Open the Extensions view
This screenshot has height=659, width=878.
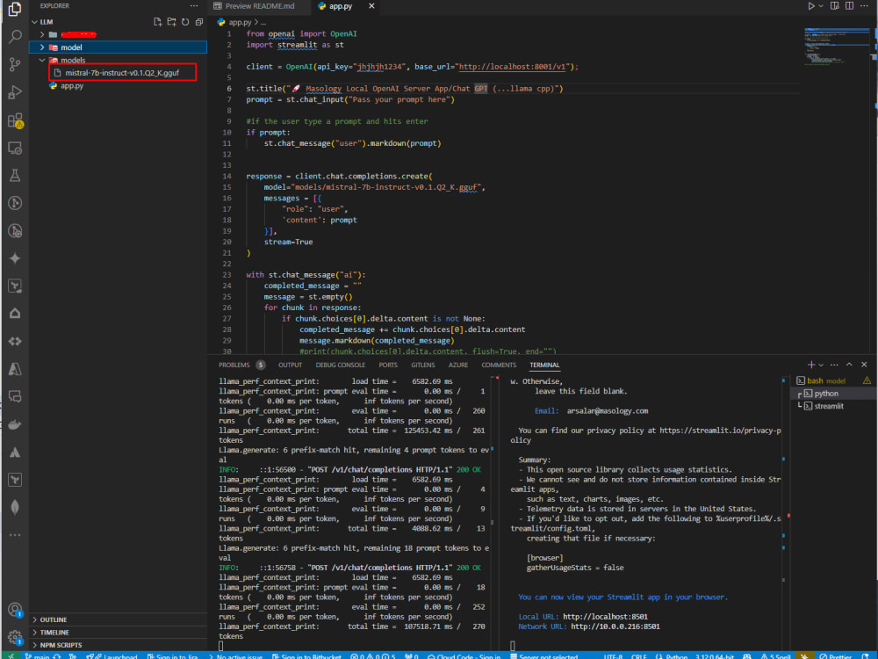click(15, 119)
